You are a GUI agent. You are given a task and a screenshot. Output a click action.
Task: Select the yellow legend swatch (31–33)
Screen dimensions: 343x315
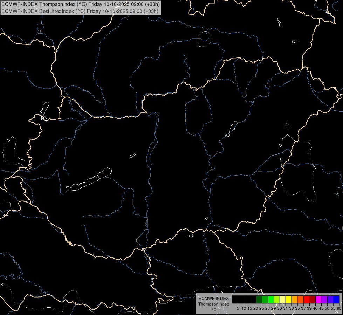tap(289, 299)
